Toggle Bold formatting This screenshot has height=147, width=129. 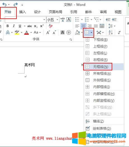(x=8, y=26)
